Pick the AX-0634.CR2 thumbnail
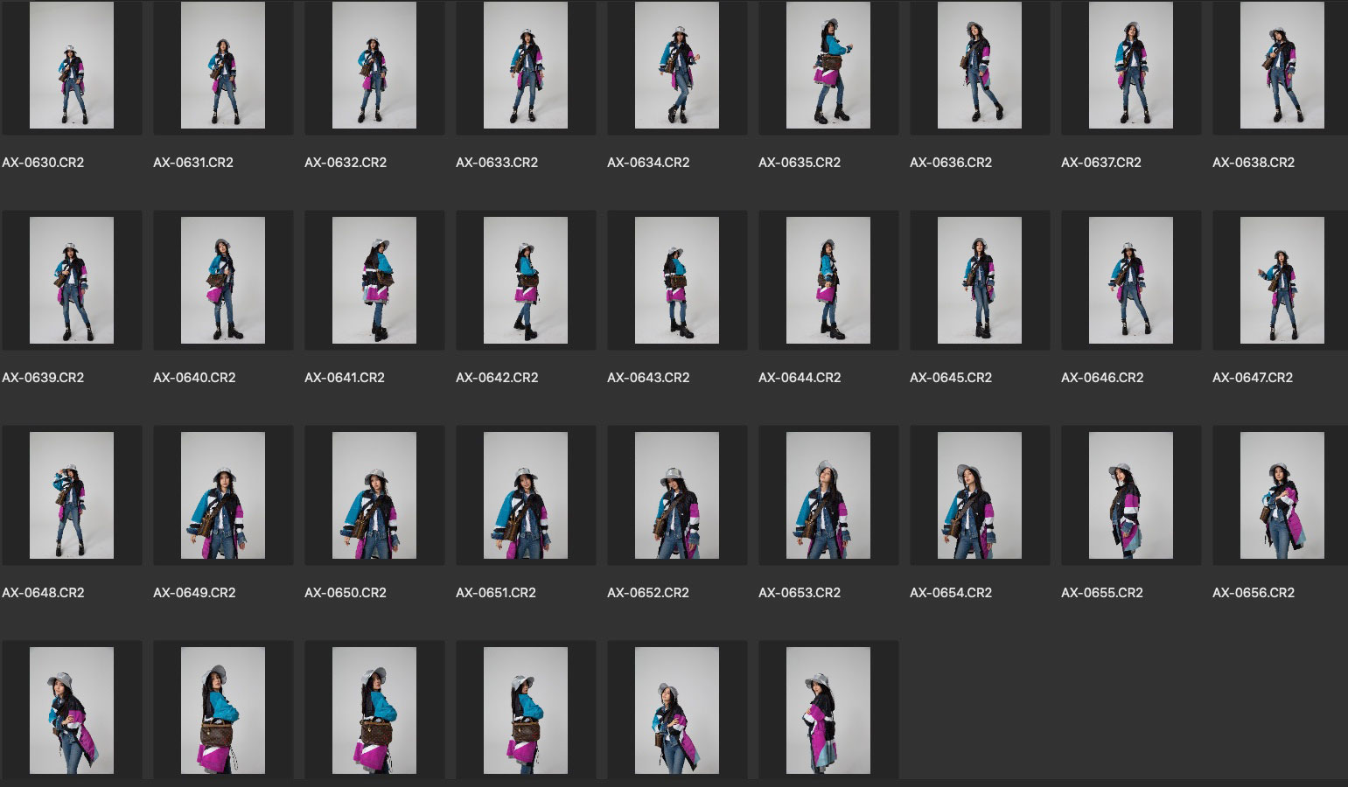This screenshot has height=787, width=1348. (677, 66)
